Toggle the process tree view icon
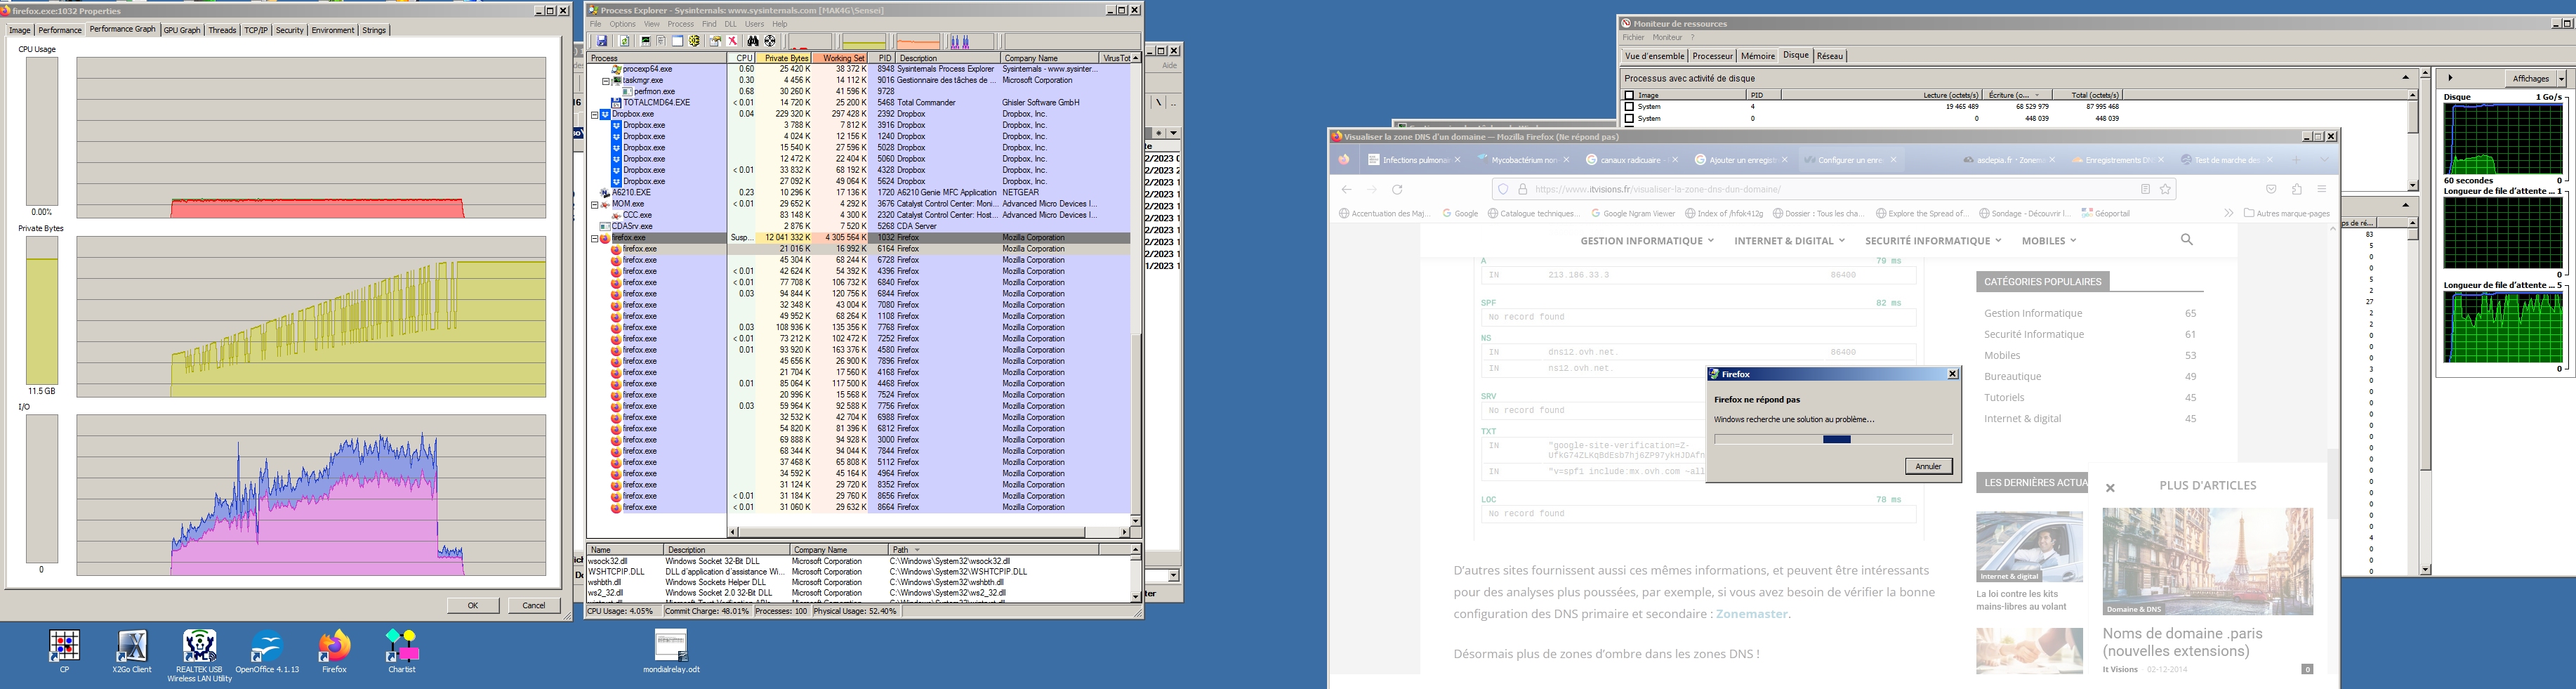The width and height of the screenshot is (2576, 689). tap(661, 41)
